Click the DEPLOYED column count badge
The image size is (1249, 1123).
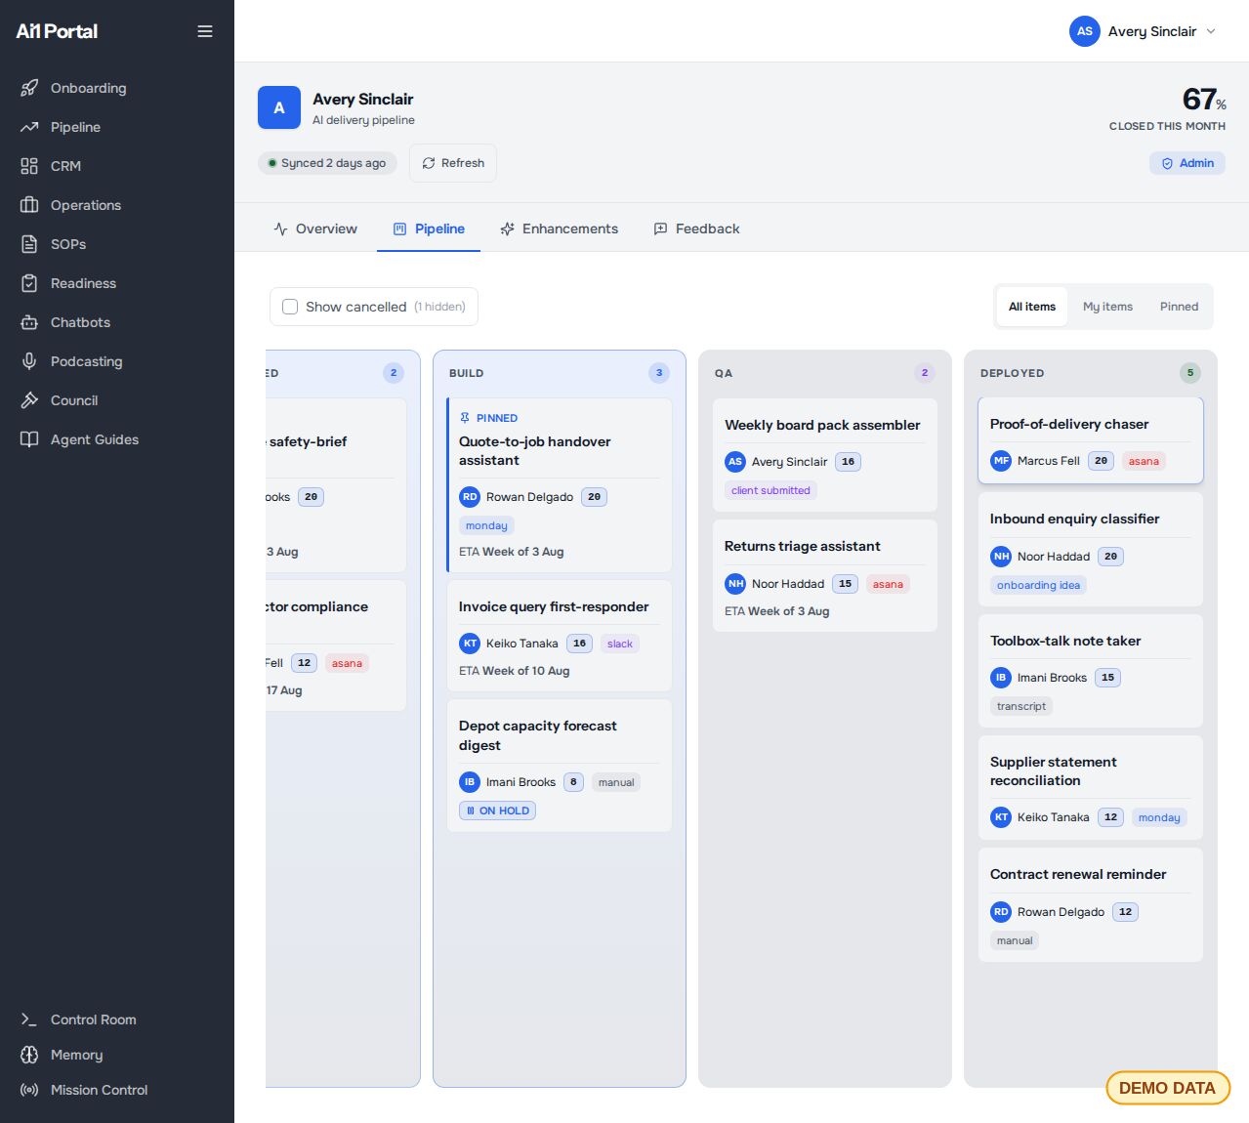tap(1190, 373)
